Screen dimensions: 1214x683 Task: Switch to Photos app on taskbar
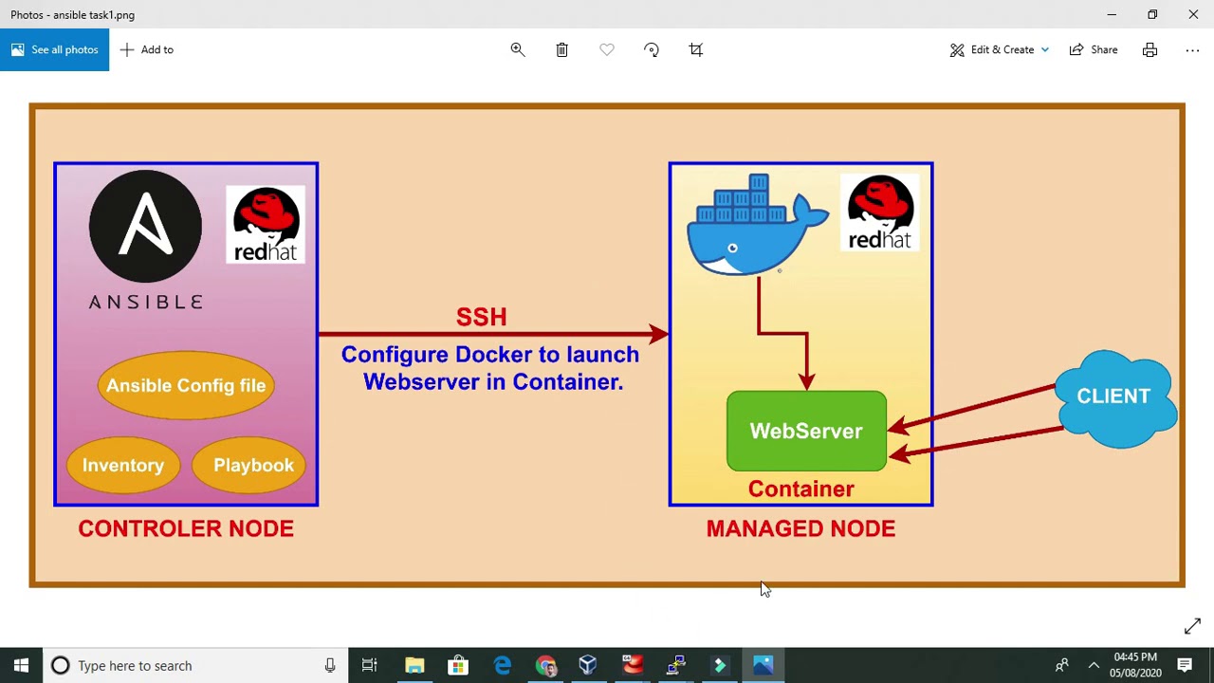[763, 665]
